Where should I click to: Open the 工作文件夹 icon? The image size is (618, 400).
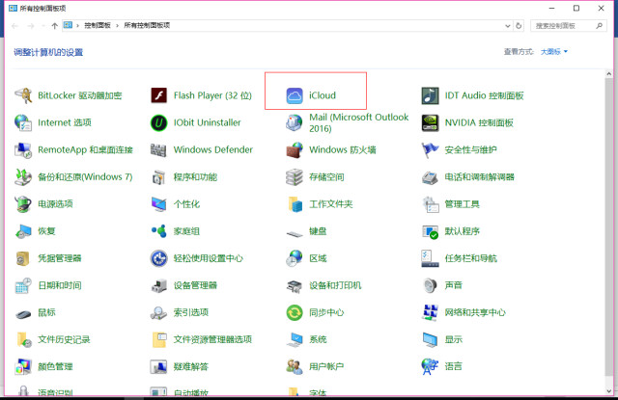(x=295, y=204)
